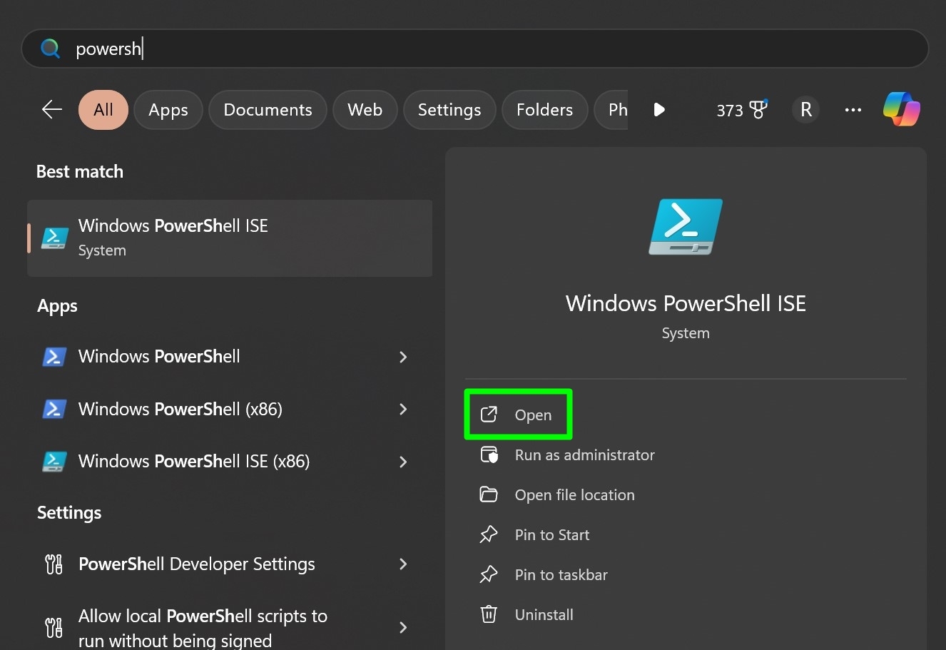The height and width of the screenshot is (650, 946).
Task: Click the Allow local PowerShell scripts icon
Action: [54, 627]
